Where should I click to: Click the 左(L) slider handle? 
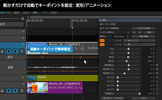tap(129, 49)
